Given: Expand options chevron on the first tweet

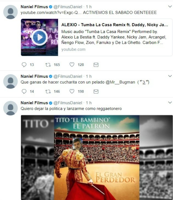Looking at the screenshot, I should (170, 6).
